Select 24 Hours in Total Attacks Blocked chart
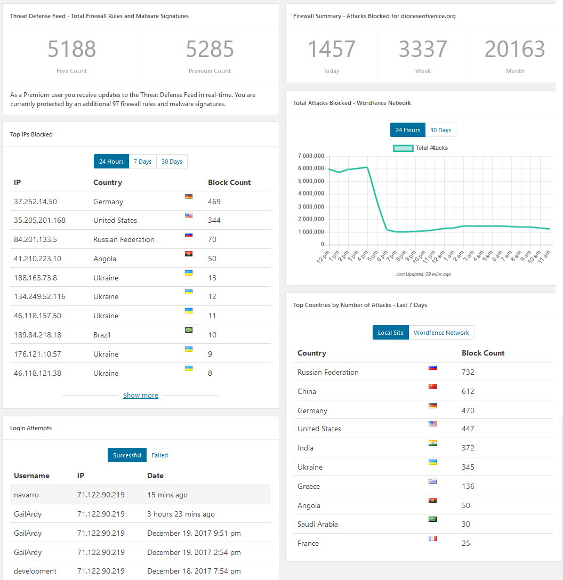Image resolution: width=563 pixels, height=580 pixels. point(407,130)
